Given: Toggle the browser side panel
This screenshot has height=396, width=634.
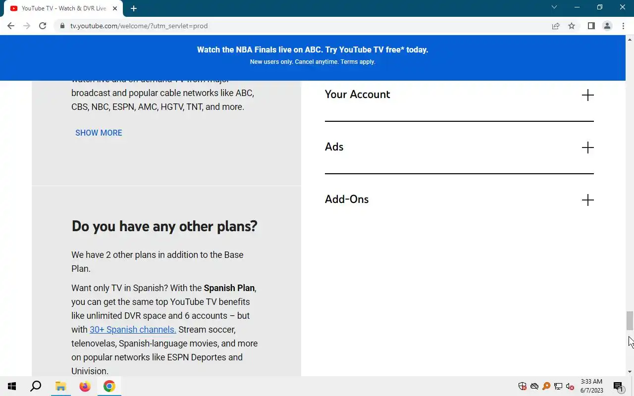Looking at the screenshot, I should point(591,26).
